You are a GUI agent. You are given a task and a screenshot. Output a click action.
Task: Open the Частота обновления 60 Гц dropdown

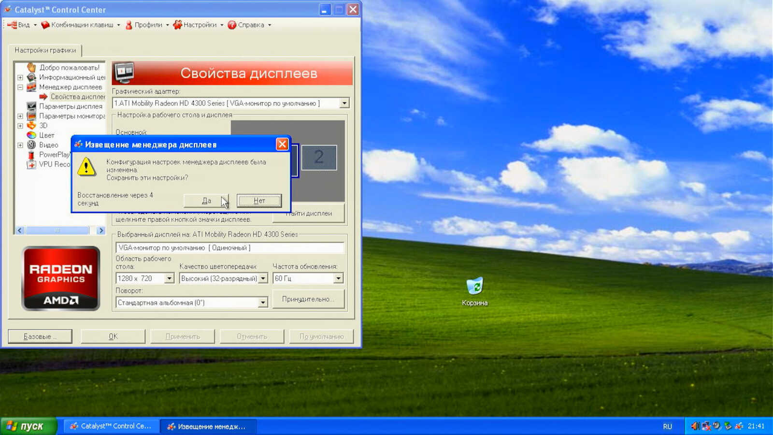click(x=338, y=278)
